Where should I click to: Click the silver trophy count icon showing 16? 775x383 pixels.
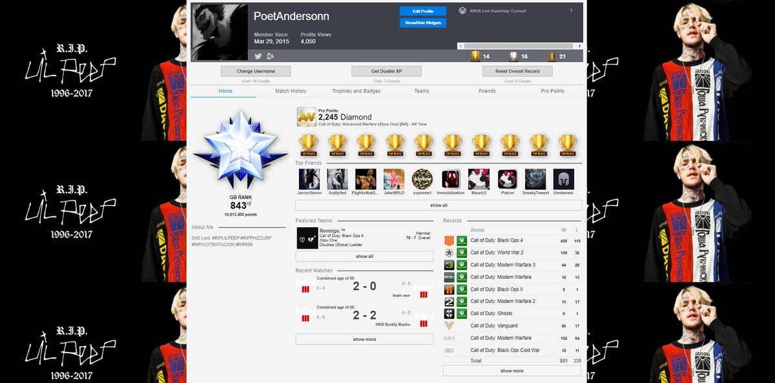click(x=513, y=56)
